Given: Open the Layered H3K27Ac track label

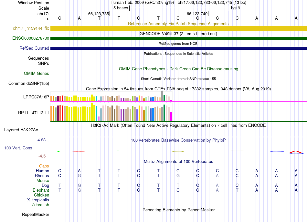Looking at the screenshot, I should [21, 130].
